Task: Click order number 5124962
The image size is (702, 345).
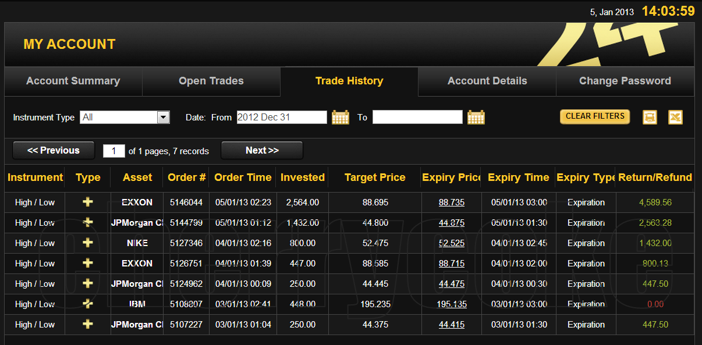Action: point(186,284)
